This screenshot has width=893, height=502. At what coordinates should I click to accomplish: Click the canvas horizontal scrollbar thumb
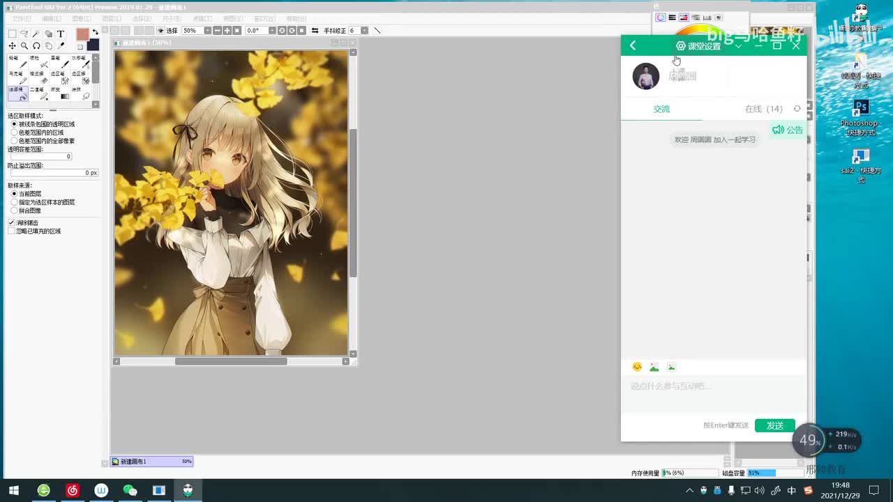pyautogui.click(x=231, y=361)
